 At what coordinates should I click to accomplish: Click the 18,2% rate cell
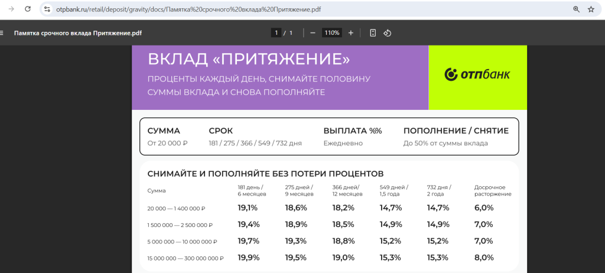(x=343, y=208)
